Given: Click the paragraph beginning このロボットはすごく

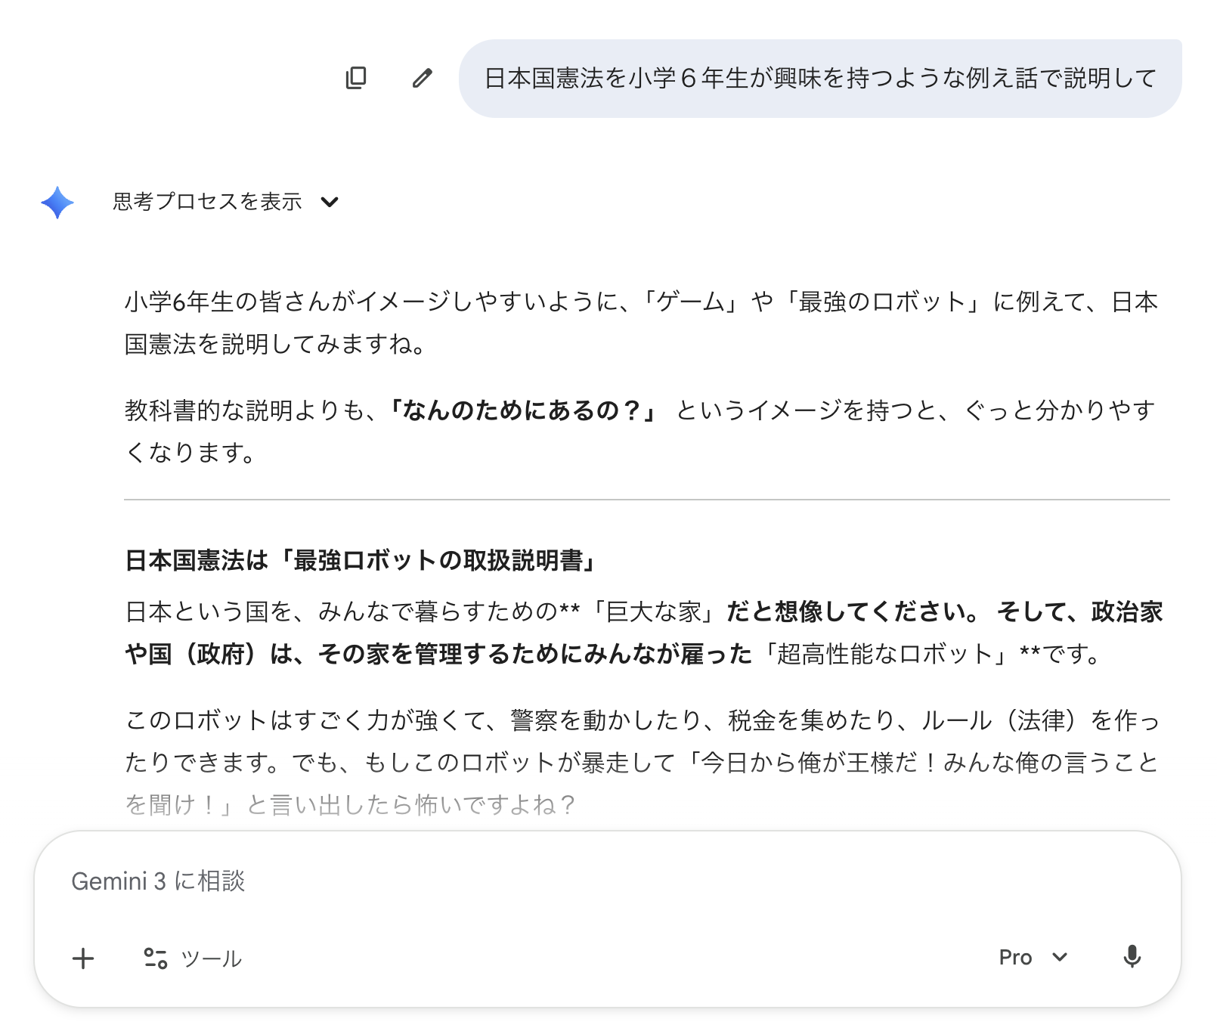Looking at the screenshot, I should [x=641, y=742].
